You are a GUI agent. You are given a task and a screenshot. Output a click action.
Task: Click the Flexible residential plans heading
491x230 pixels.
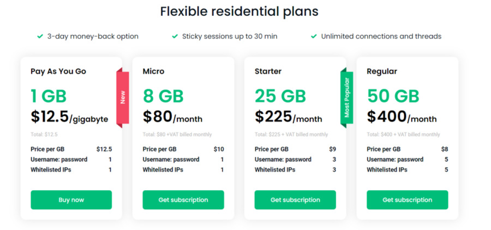coord(239,11)
